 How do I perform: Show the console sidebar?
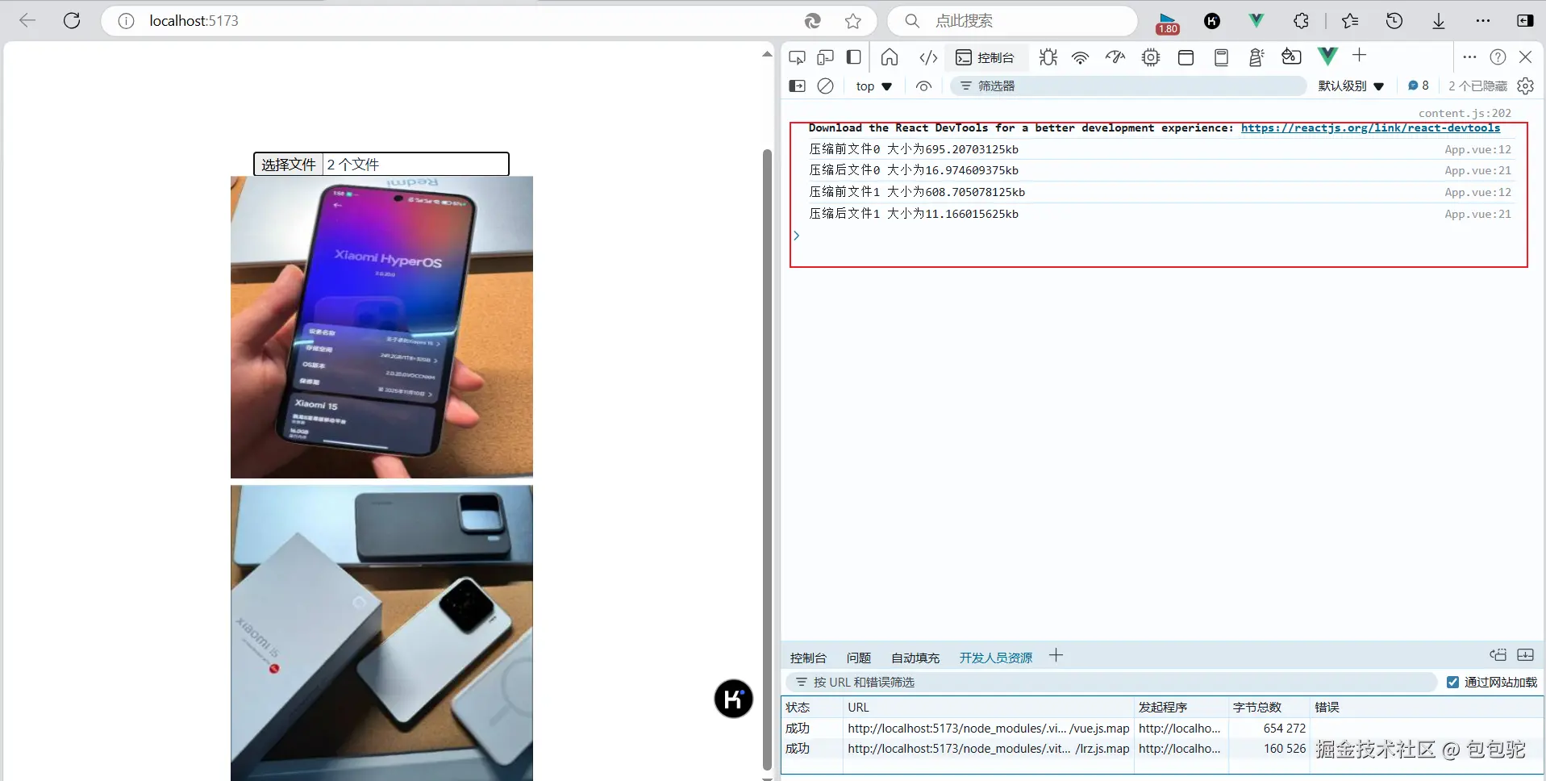(797, 86)
